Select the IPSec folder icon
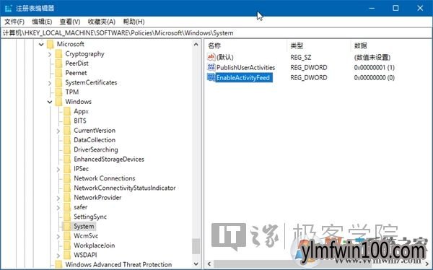This screenshot has height=270, width=433. [x=67, y=169]
